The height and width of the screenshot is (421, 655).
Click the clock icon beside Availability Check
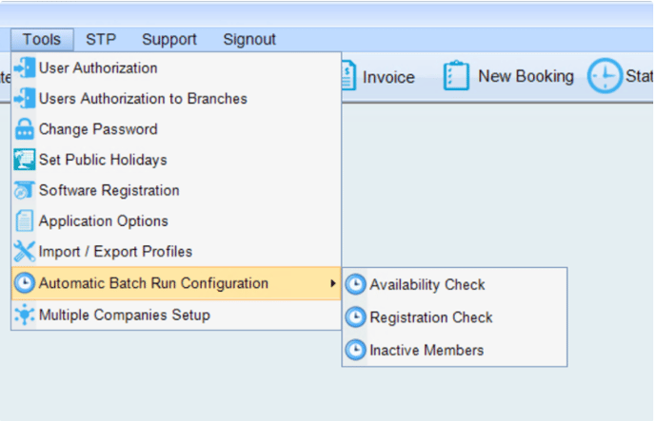pos(355,285)
